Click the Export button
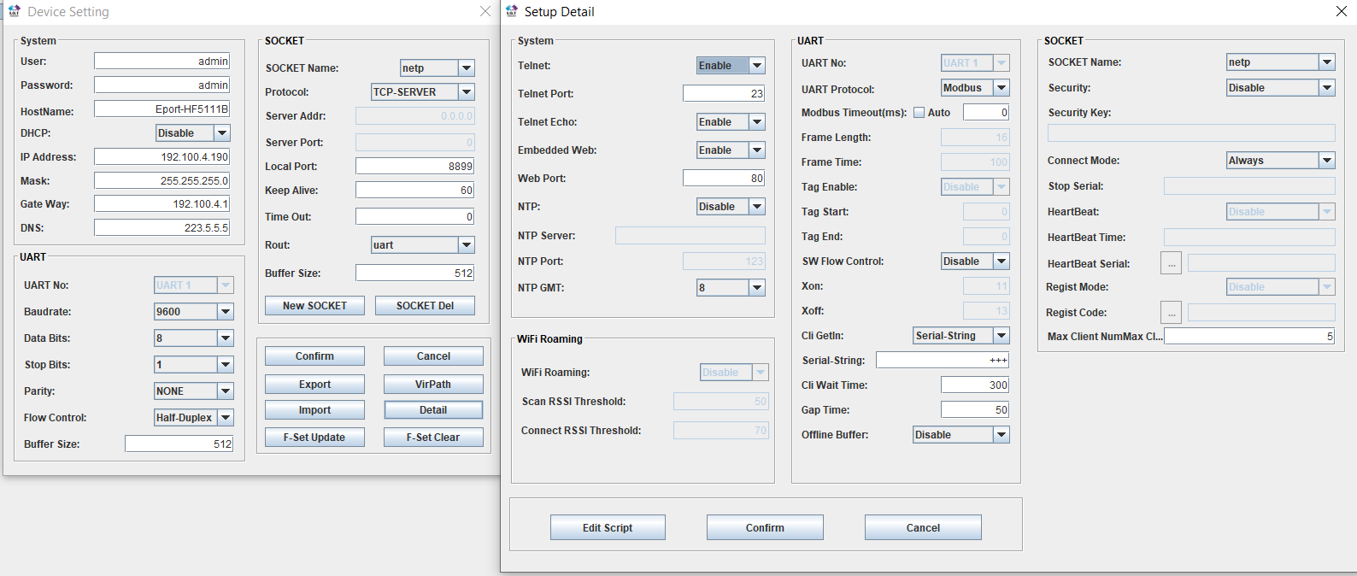The width and height of the screenshot is (1357, 576). tap(314, 385)
